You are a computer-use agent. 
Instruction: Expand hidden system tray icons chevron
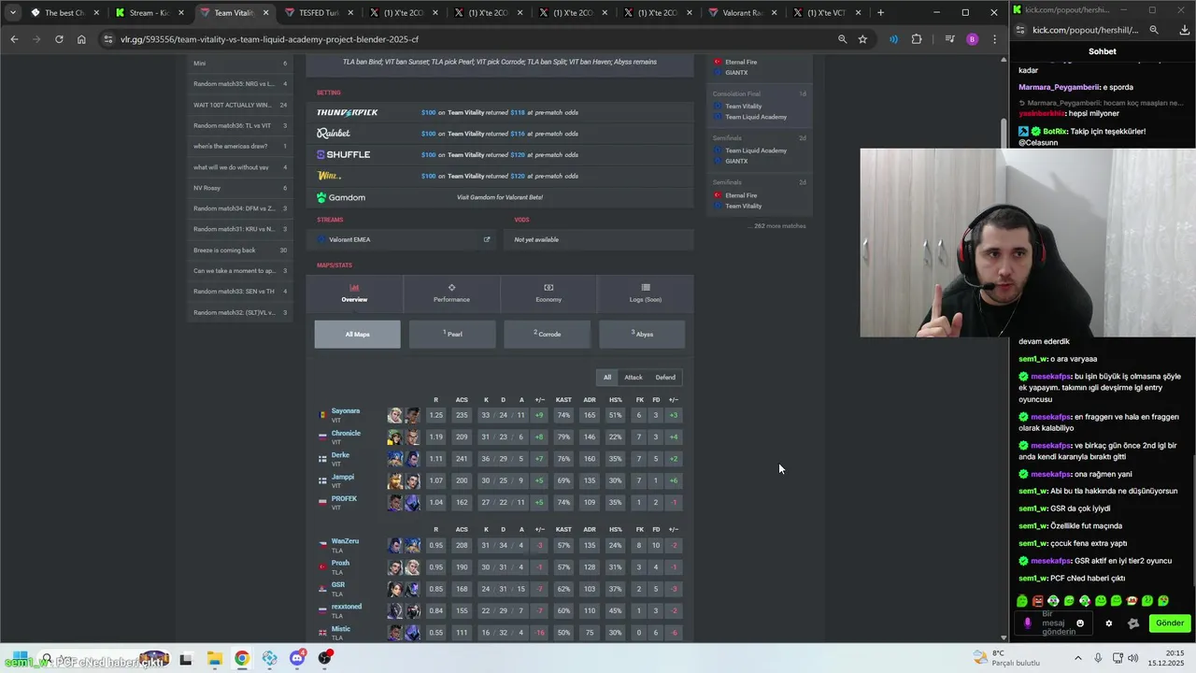click(1078, 658)
